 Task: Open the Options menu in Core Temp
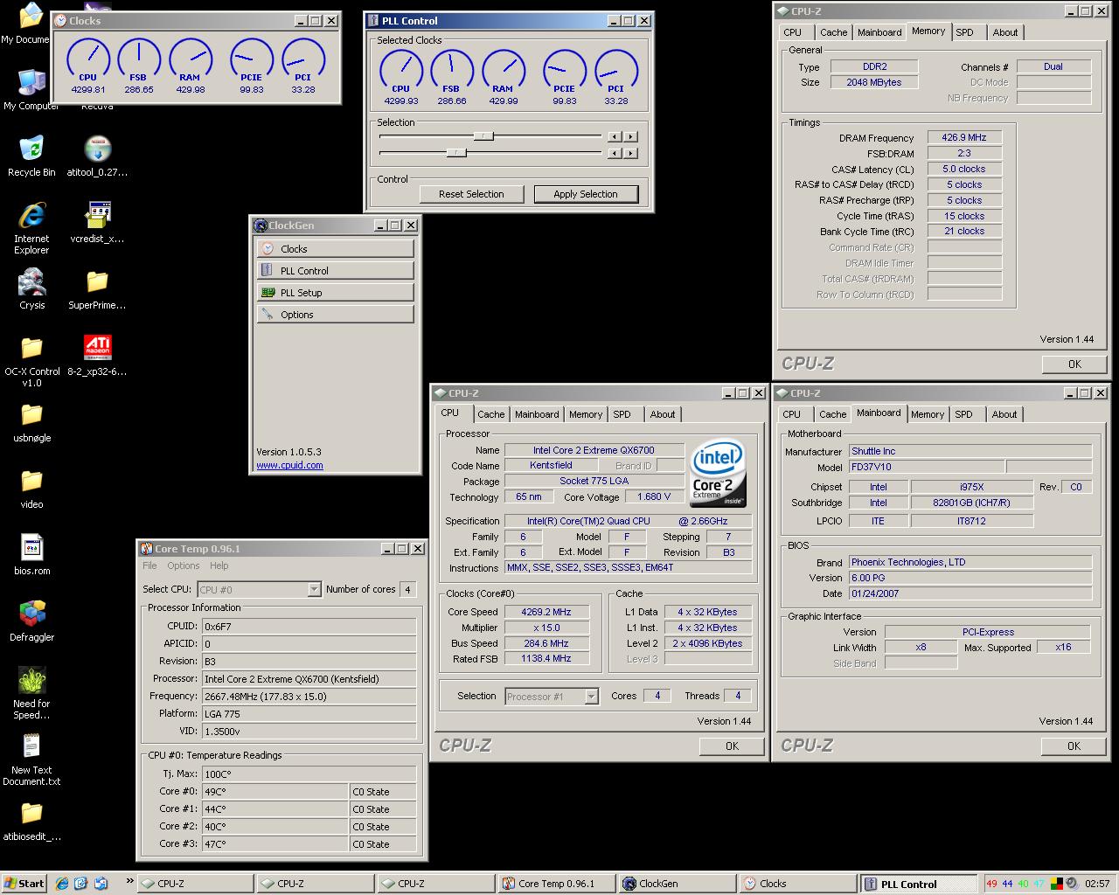pos(183,565)
